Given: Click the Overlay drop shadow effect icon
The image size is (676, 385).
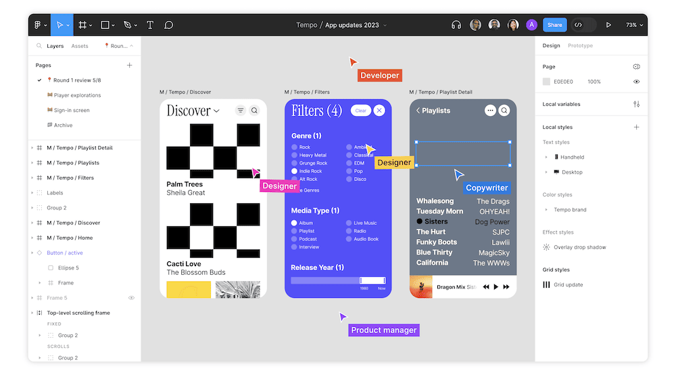Looking at the screenshot, I should click(546, 247).
